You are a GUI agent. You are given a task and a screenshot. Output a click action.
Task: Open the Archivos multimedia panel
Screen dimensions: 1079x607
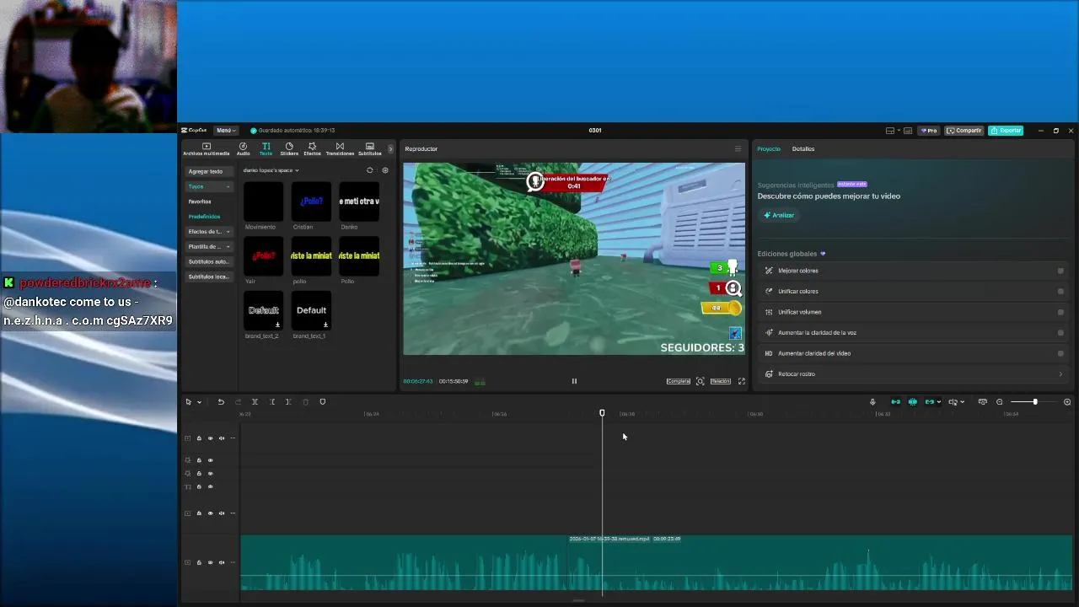[206, 149]
